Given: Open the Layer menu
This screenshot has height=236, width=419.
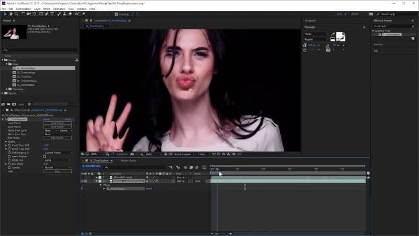Looking at the screenshot, I should click(37, 9).
